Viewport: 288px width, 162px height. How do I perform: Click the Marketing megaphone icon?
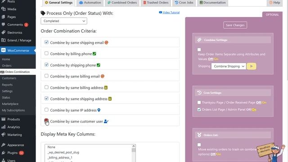(x=3, y=135)
